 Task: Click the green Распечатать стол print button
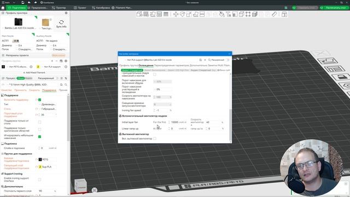click(x=334, y=8)
